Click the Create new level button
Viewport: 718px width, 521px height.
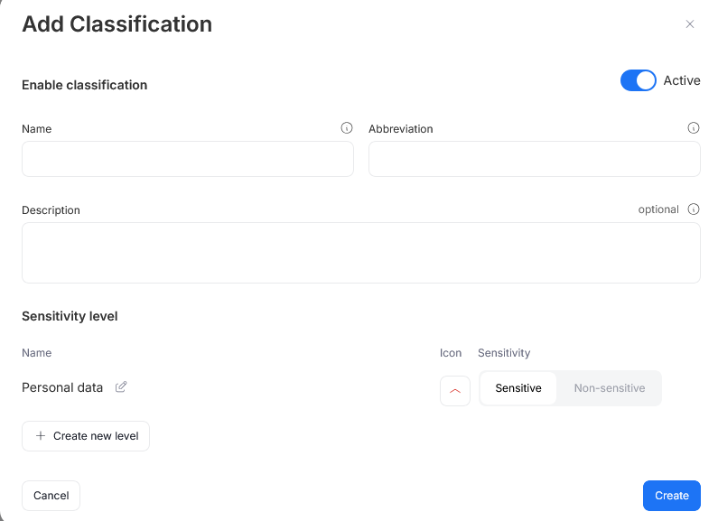86,436
